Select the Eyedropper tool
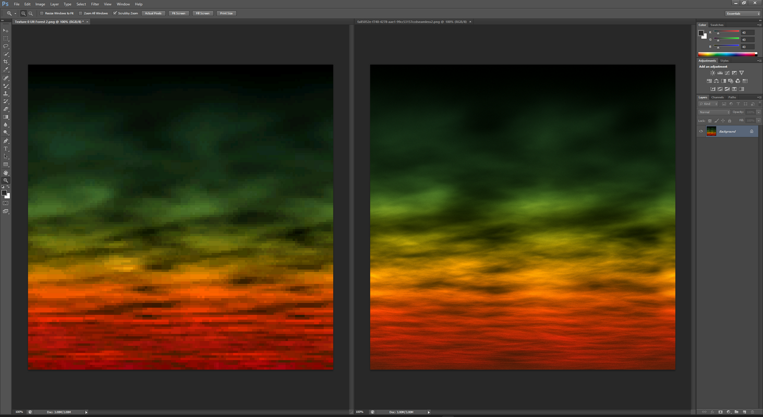The width and height of the screenshot is (763, 417). (x=6, y=70)
